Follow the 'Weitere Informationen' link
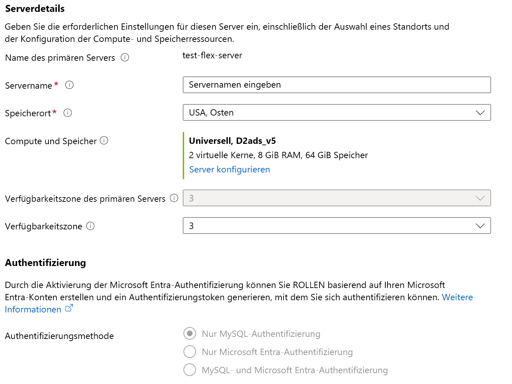512x384 pixels. [x=458, y=297]
